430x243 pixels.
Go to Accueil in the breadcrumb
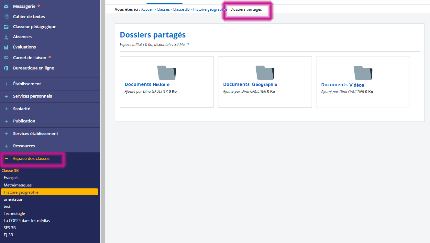147,9
